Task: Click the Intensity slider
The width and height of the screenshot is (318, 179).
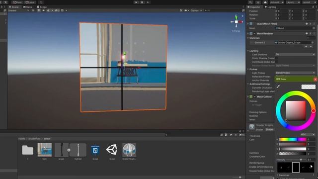Action: point(297,160)
